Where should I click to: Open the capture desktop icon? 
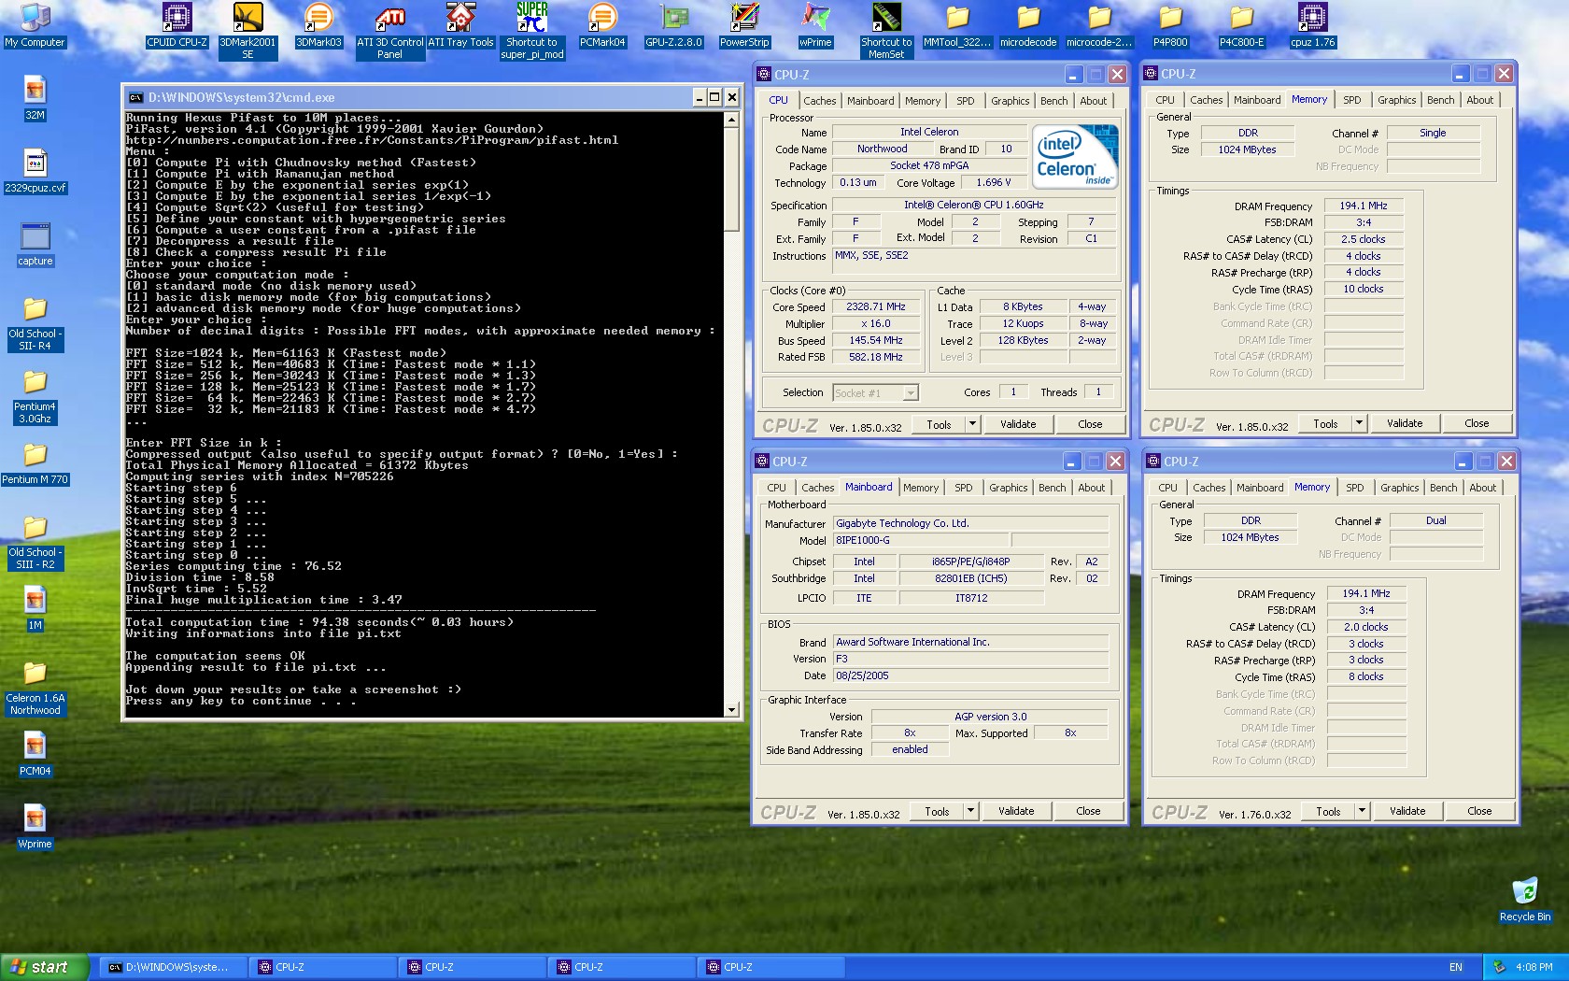coord(35,245)
